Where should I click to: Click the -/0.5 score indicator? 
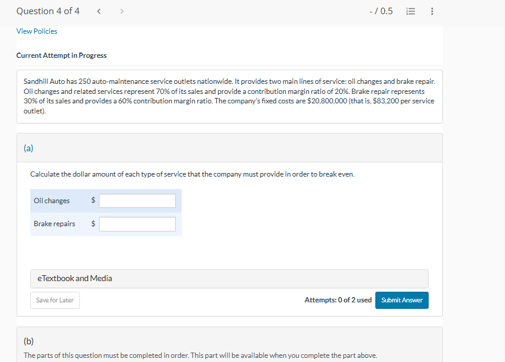380,11
